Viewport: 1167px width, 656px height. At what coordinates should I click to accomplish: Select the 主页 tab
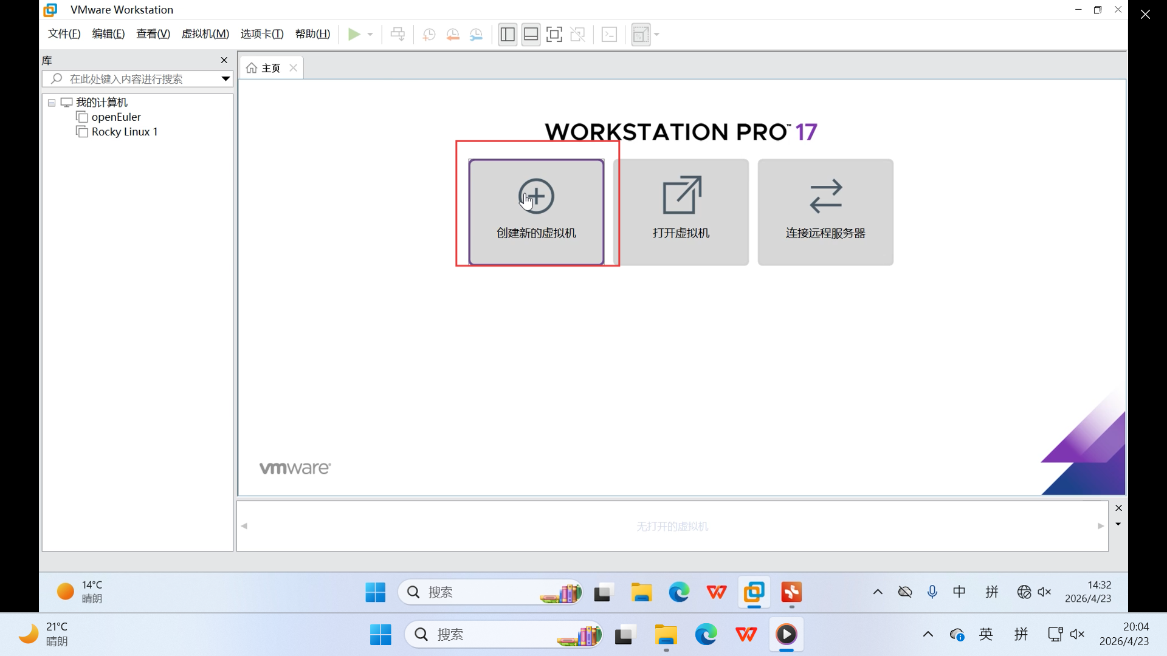270,68
